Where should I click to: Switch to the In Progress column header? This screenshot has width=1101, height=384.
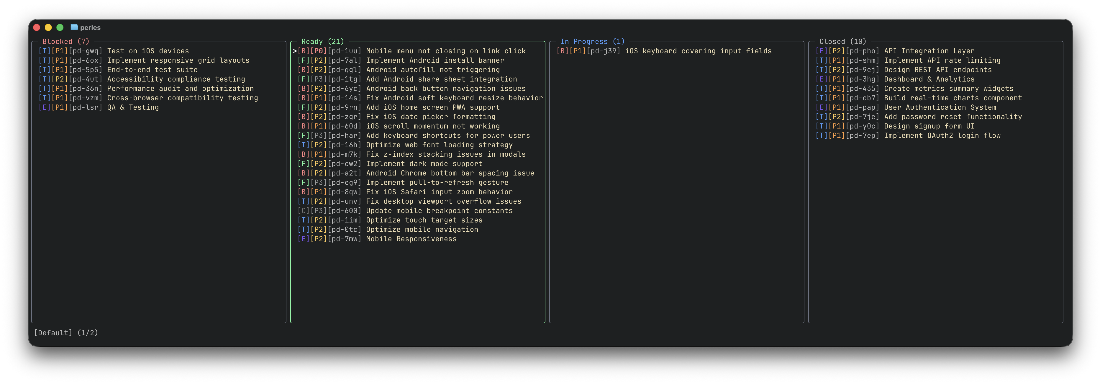592,41
